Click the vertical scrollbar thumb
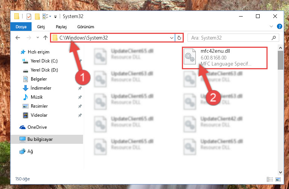 click(280, 60)
